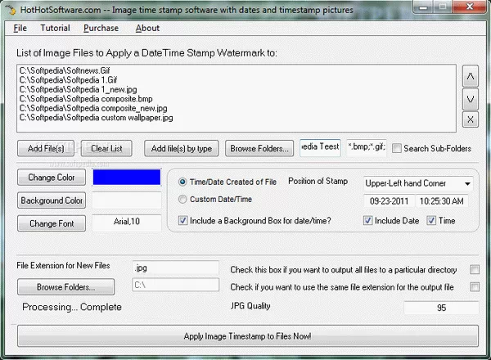Open the File menu
The height and width of the screenshot is (360, 491).
click(20, 28)
